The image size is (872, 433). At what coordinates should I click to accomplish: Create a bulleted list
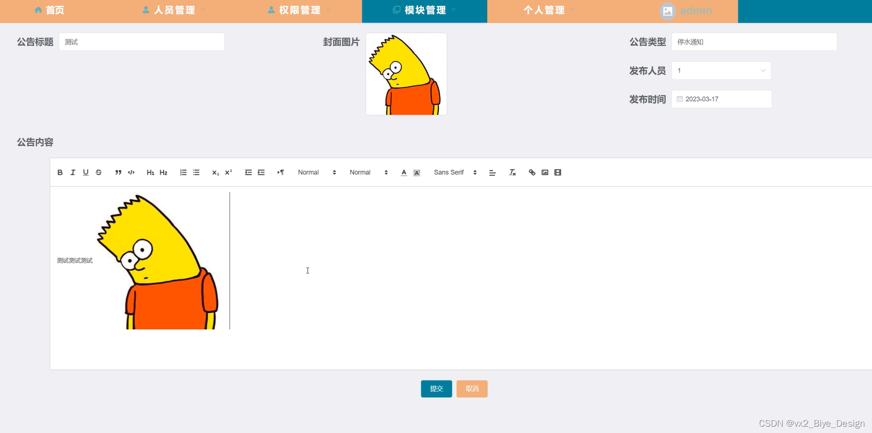196,172
